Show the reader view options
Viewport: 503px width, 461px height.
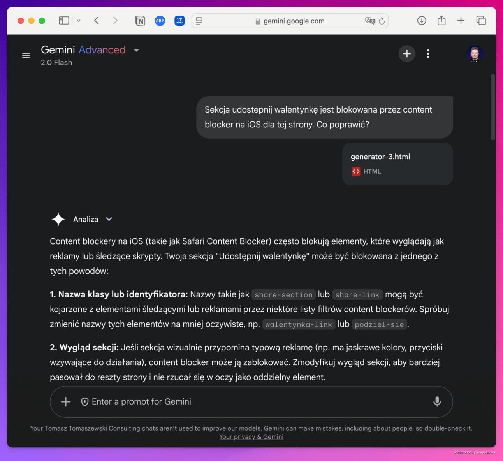click(199, 21)
